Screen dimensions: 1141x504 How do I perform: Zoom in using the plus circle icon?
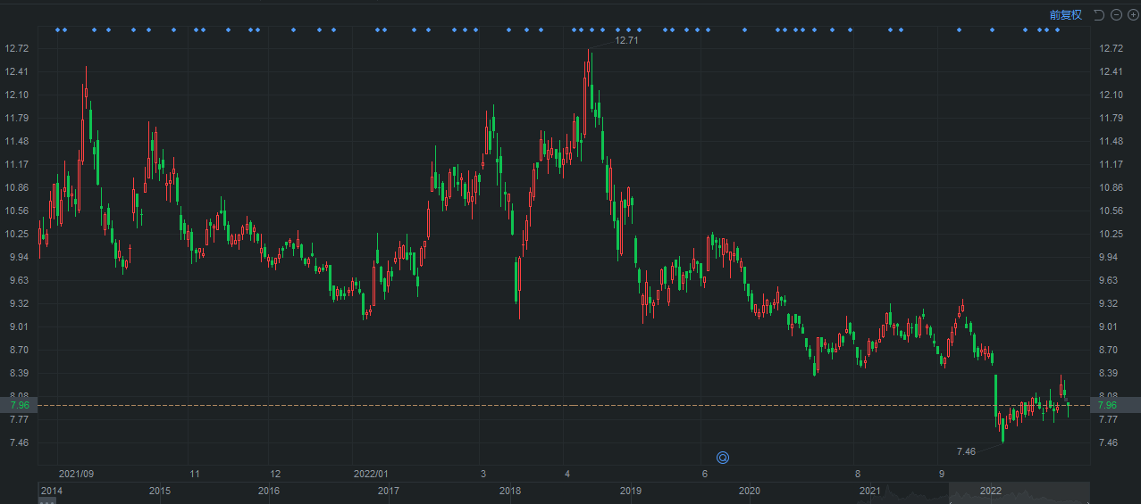click(x=1133, y=14)
